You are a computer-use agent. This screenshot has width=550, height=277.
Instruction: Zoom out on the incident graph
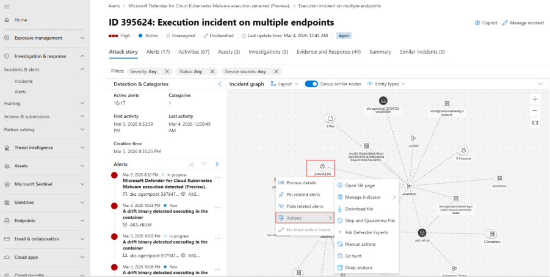(x=535, y=111)
